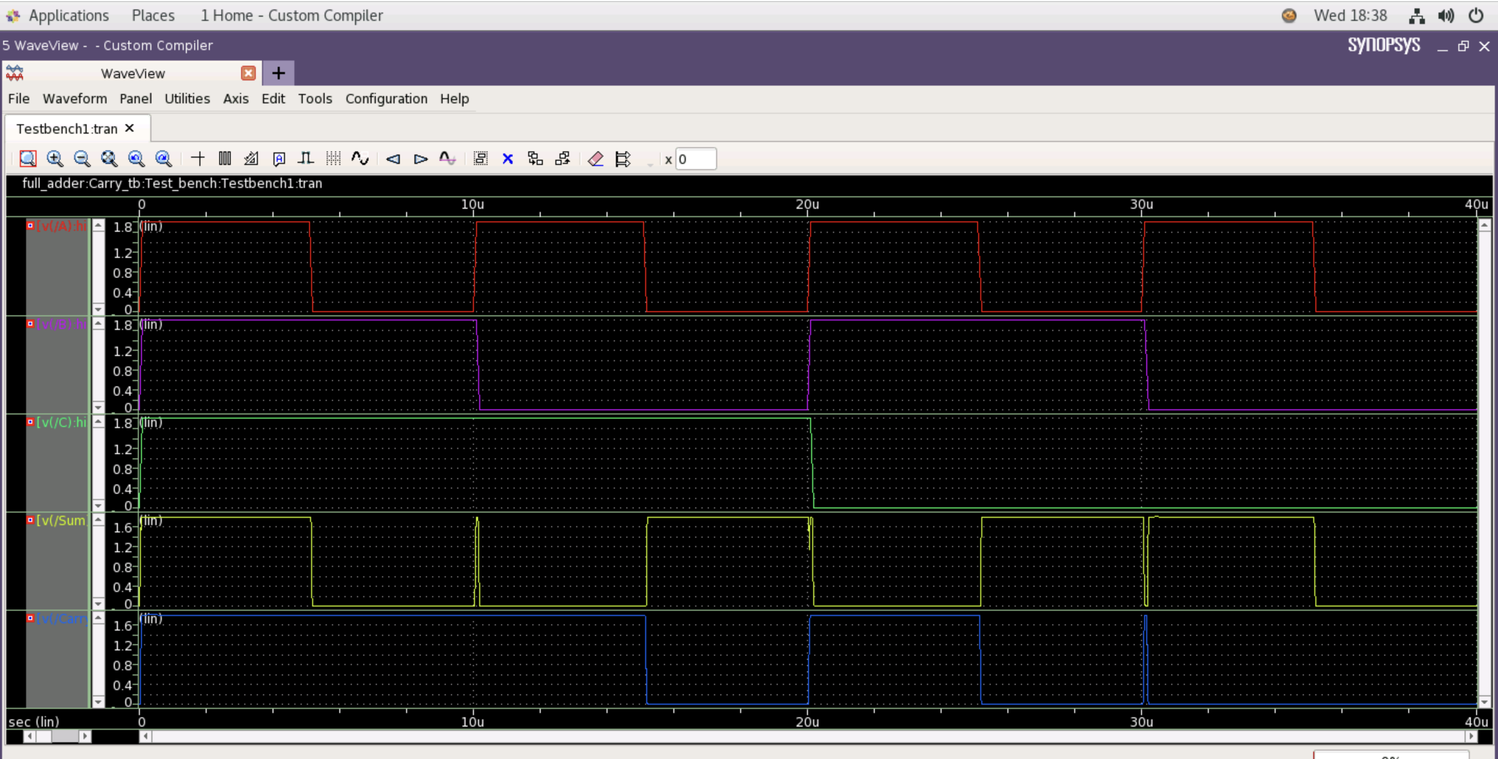Toggle visibility of the v(/A) signal
This screenshot has height=759, width=1498.
(31, 226)
